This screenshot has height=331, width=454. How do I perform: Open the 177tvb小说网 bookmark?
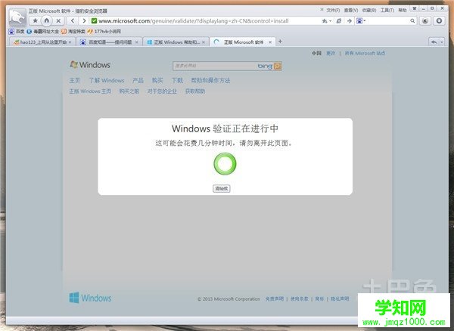point(104,31)
